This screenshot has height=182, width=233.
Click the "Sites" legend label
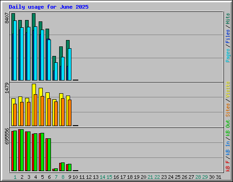click(x=228, y=110)
